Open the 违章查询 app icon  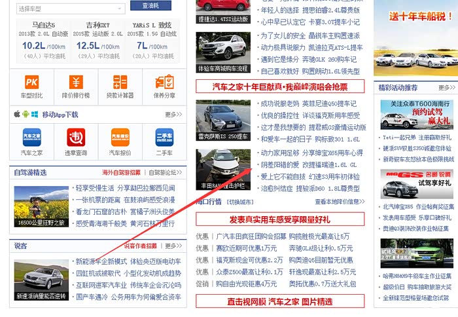pos(76,137)
